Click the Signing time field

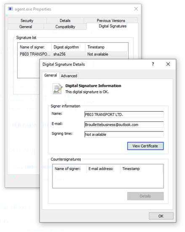(124, 134)
